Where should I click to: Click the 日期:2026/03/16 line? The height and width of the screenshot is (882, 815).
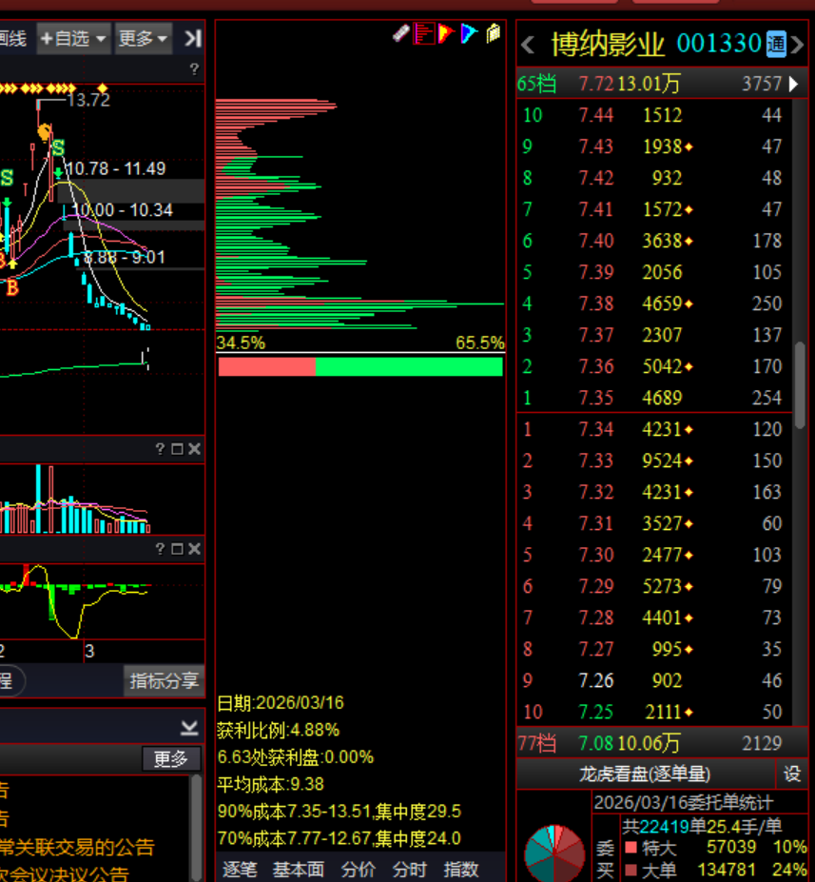281,703
